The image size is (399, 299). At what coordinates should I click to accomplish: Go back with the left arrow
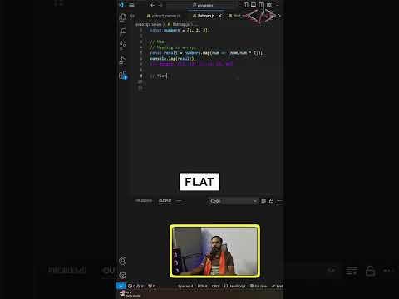tap(153, 5)
